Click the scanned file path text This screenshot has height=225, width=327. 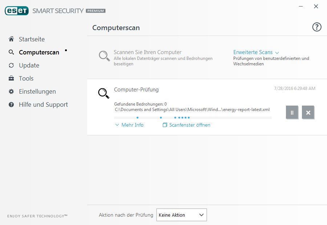coord(192,110)
